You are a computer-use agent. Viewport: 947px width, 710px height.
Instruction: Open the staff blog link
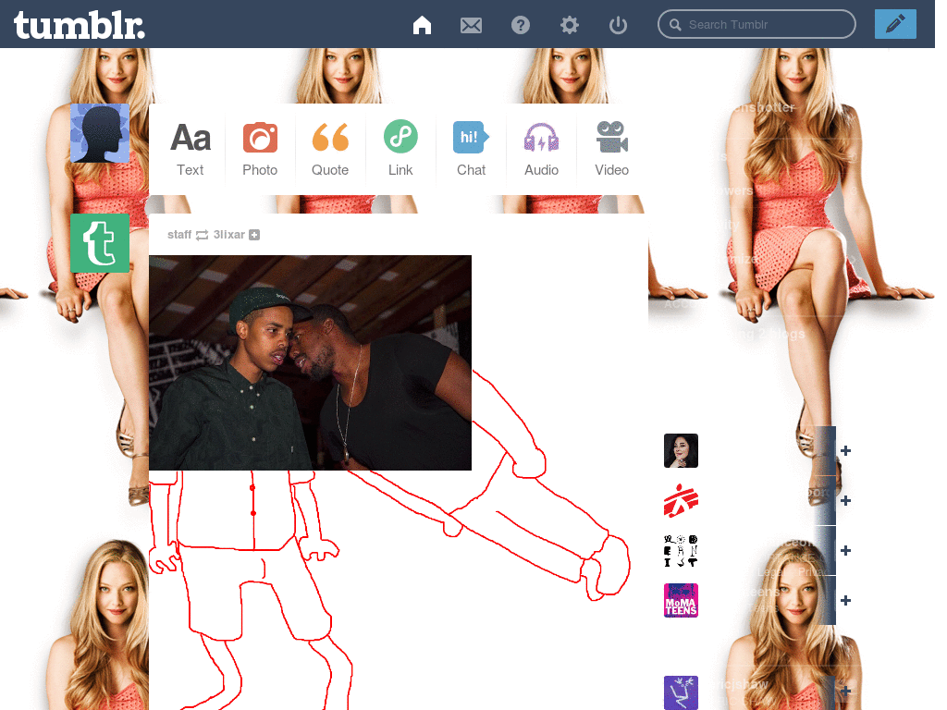(179, 234)
